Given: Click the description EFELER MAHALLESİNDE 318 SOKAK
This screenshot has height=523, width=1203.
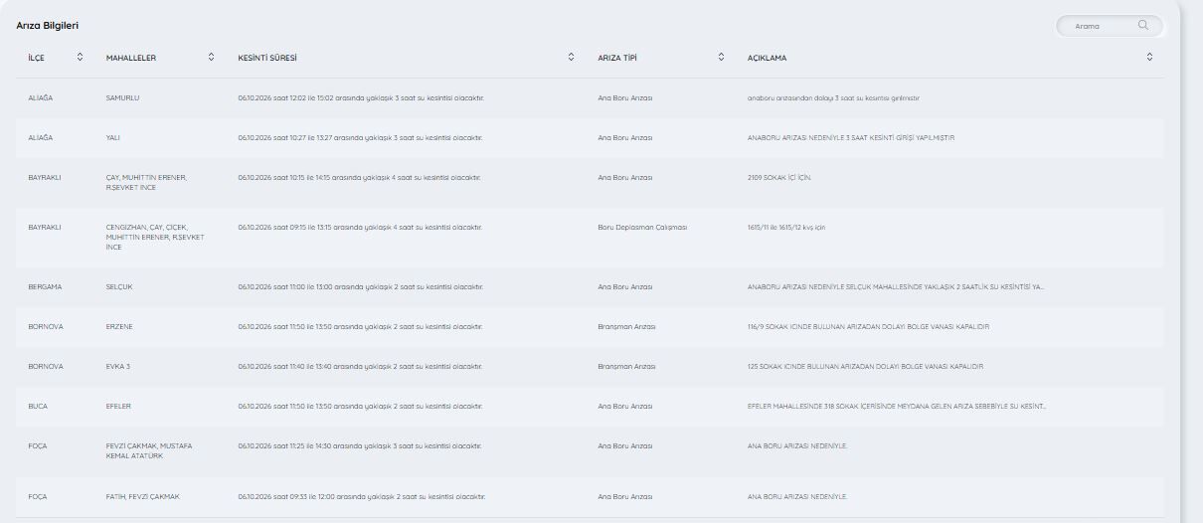Looking at the screenshot, I should point(897,407).
